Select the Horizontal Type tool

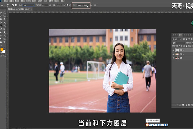point(5,35)
